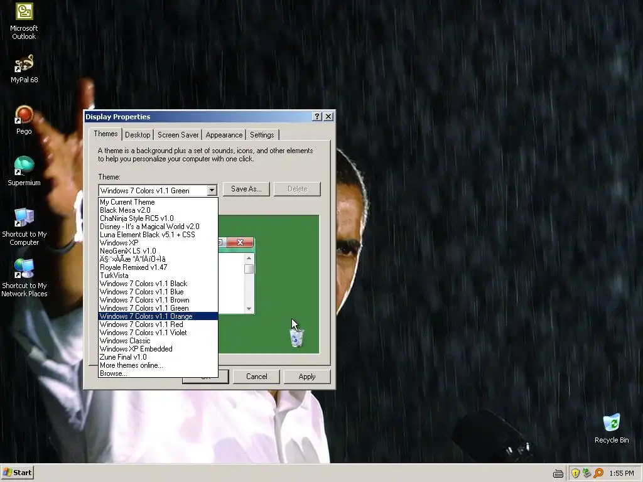Open the Start menu
The image size is (643, 482).
click(17, 473)
